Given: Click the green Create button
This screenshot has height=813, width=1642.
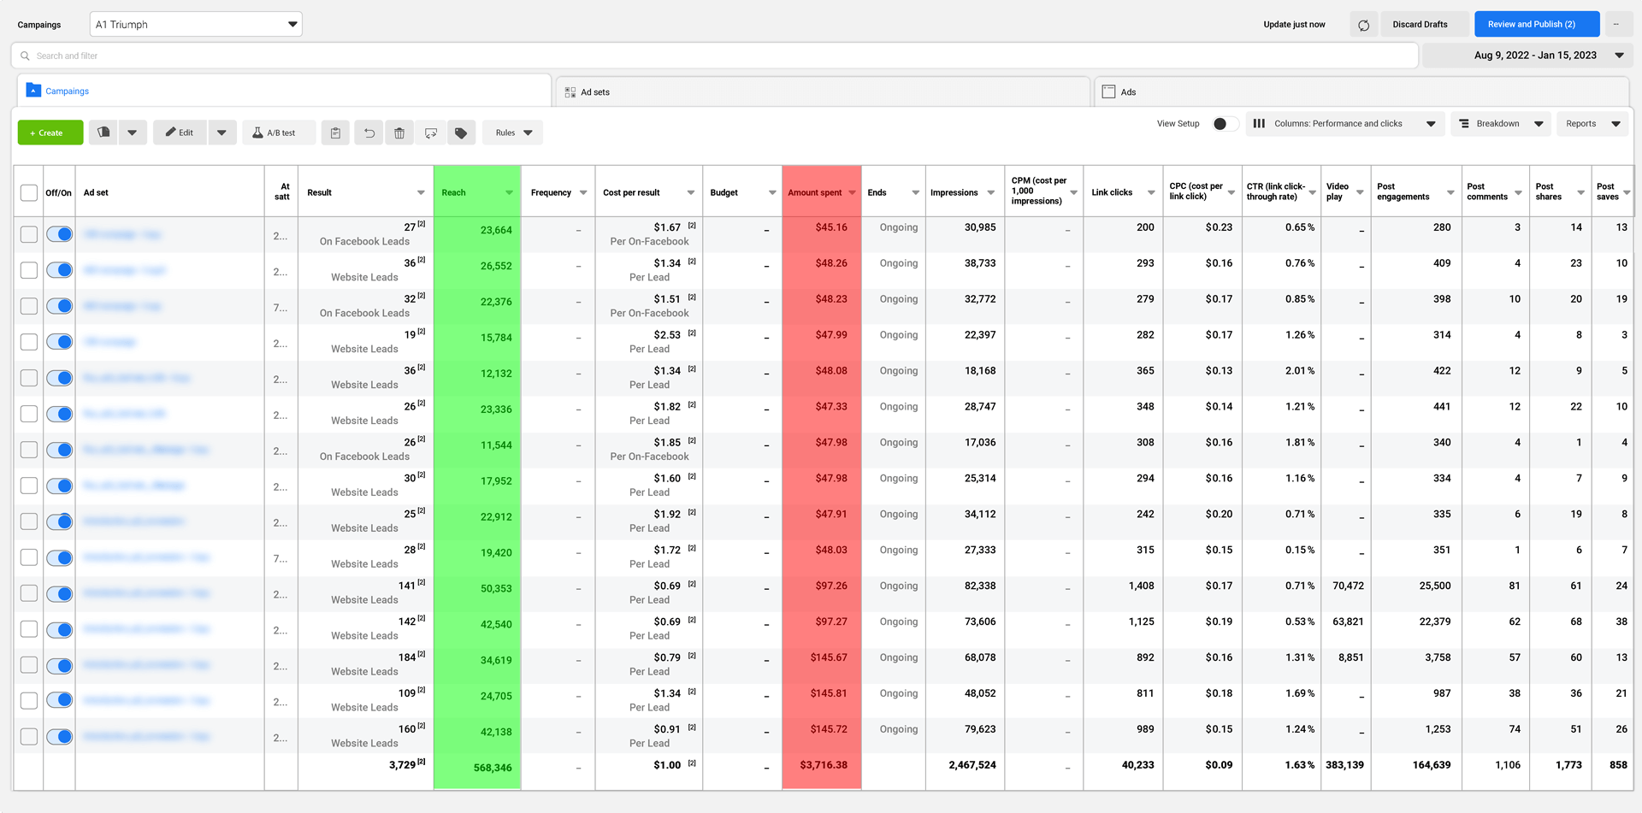Looking at the screenshot, I should 50,133.
